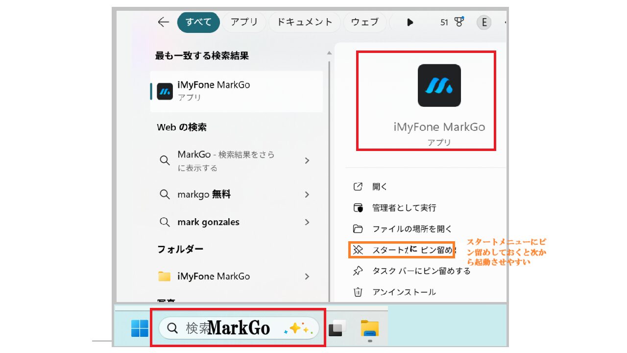Select the すべて filter tab

[198, 22]
